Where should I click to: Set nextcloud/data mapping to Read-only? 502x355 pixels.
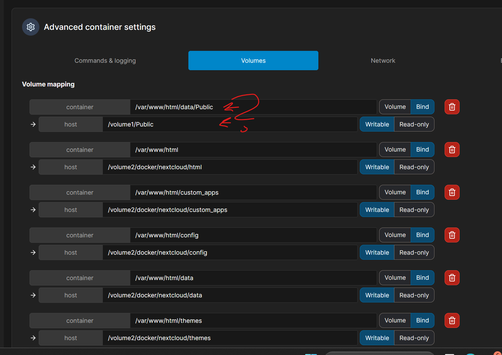pos(414,295)
